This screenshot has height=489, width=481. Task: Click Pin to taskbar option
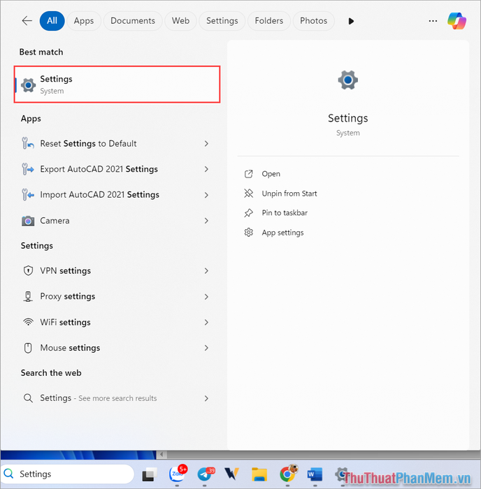[x=285, y=213]
